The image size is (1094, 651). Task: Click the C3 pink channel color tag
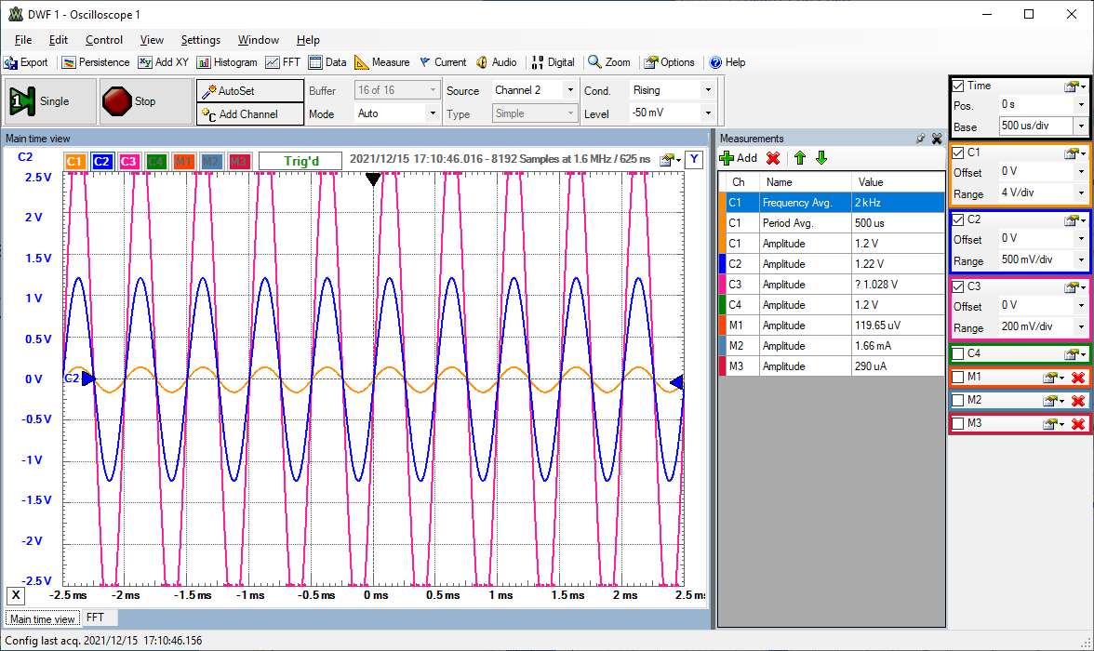[x=128, y=162]
